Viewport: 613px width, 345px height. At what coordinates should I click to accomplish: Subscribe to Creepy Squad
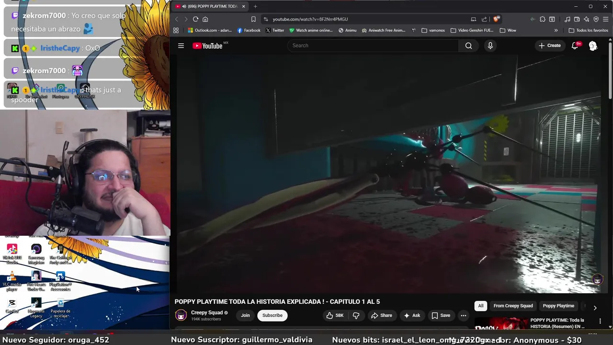[x=272, y=315]
